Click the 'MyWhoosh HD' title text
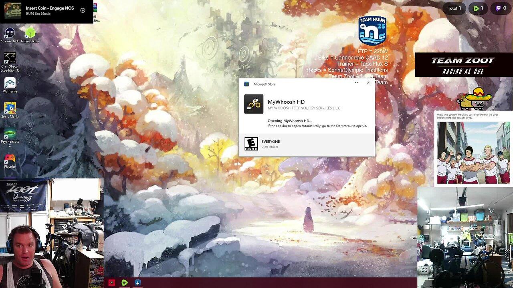Image resolution: width=513 pixels, height=288 pixels. (286, 102)
